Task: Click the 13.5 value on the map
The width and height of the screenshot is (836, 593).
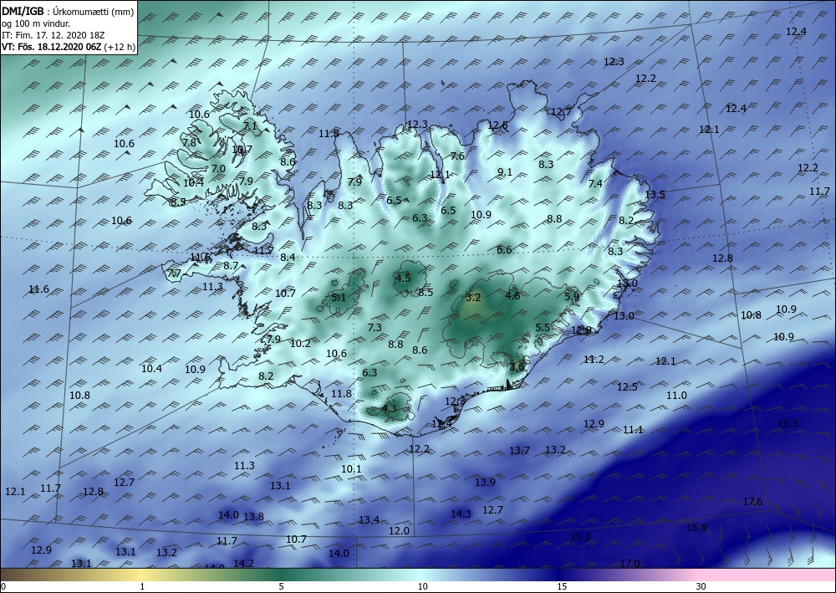Action: [x=655, y=195]
